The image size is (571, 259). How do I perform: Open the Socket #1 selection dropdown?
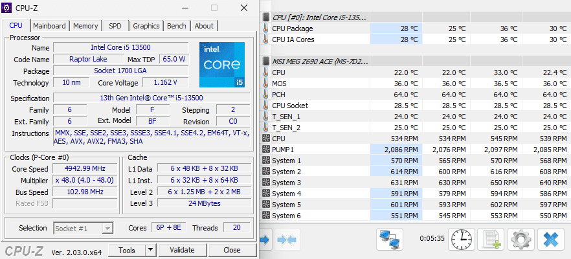click(84, 229)
